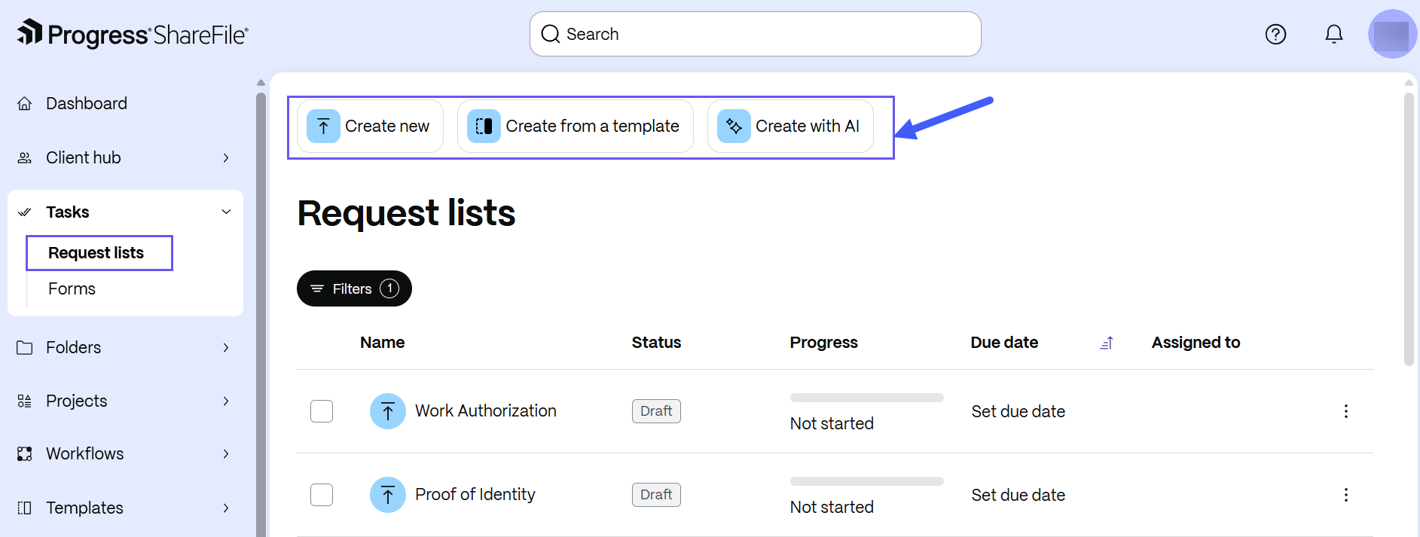Click the Client hub people icon
The height and width of the screenshot is (537, 1420).
tap(25, 158)
